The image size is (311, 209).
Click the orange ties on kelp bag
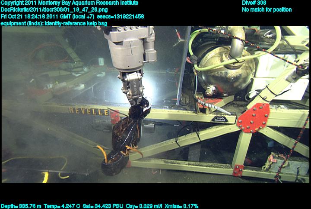(104, 152)
